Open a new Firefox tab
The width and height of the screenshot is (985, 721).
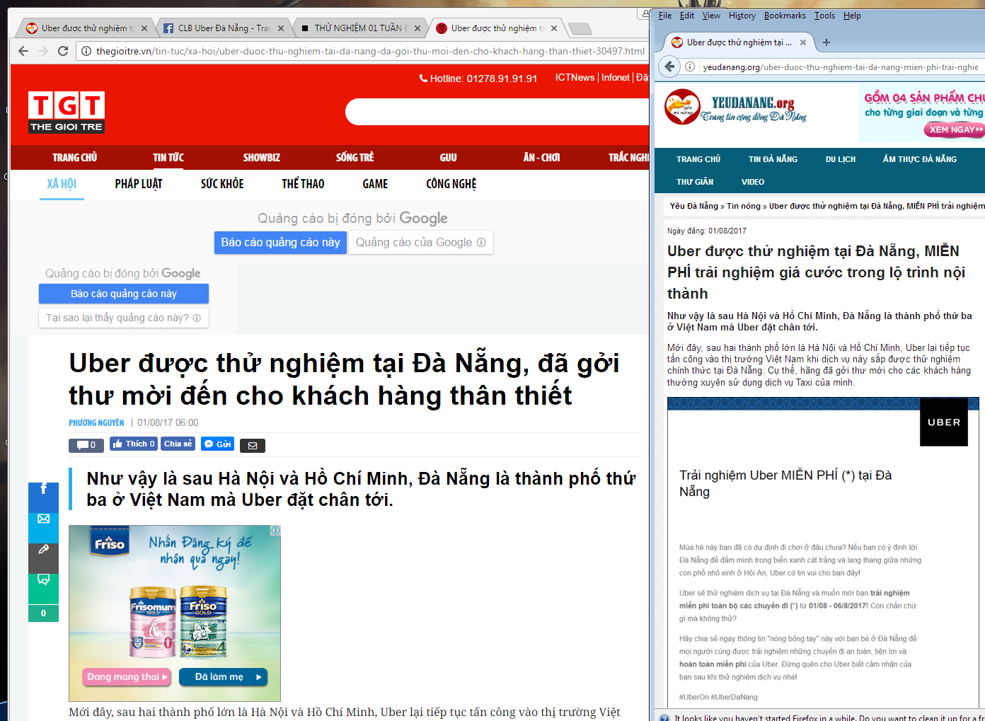coord(826,42)
